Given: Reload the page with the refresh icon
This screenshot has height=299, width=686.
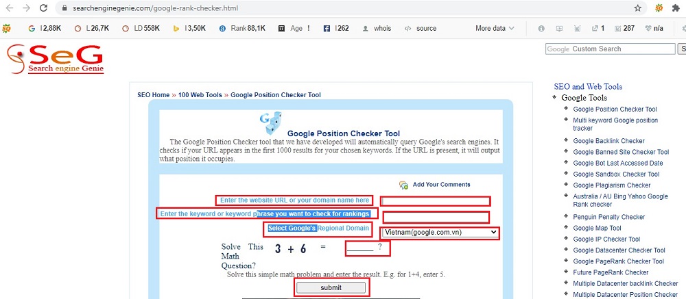Looking at the screenshot, I should (43, 8).
